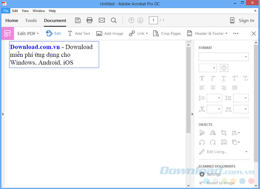Open the font name dropdown
Screen dimensions: 260x189
click(224, 57)
